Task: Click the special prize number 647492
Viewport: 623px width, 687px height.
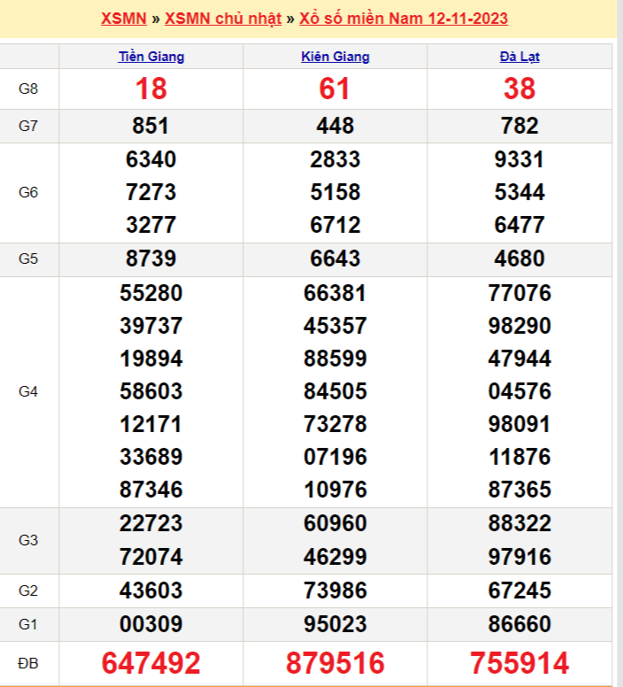Action: point(151,663)
